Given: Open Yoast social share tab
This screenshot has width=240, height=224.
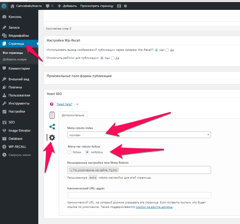Looking at the screenshot, I should coord(52,127).
